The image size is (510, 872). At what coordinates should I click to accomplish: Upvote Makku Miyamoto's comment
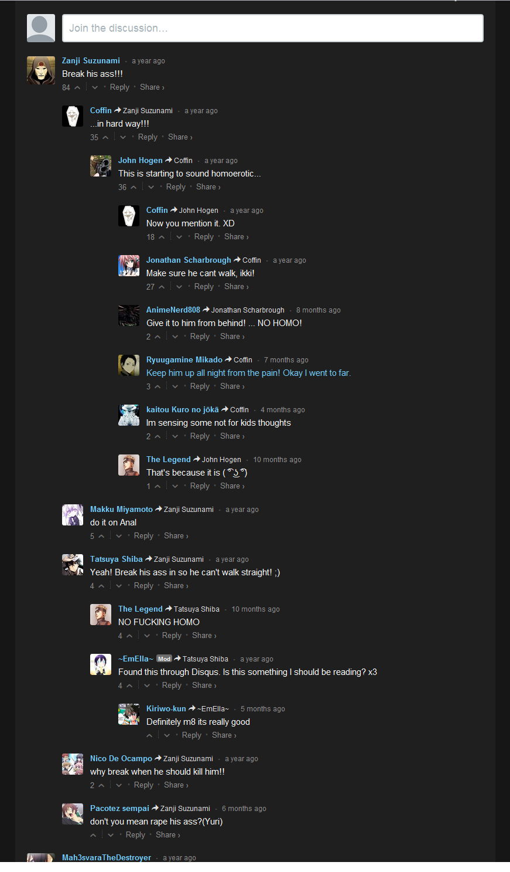101,536
